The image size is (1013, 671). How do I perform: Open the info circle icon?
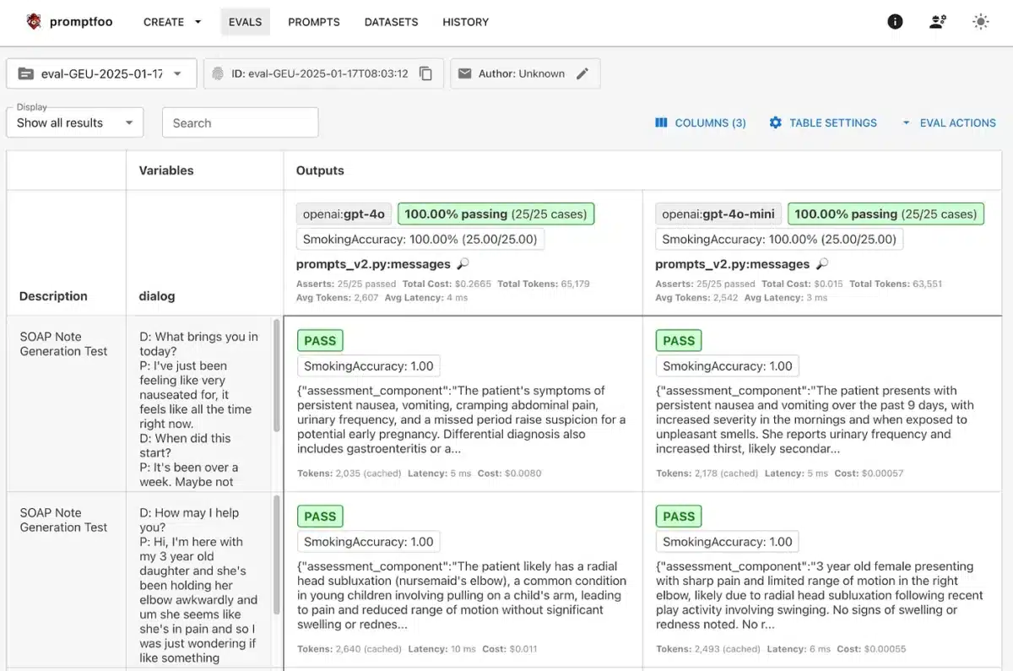895,22
